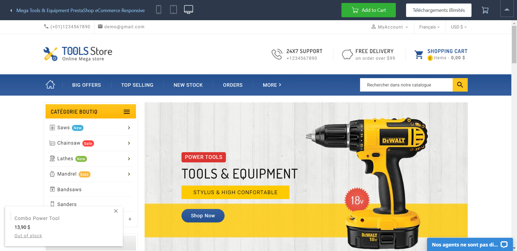Open the shopping cart icon in header

[419, 55]
